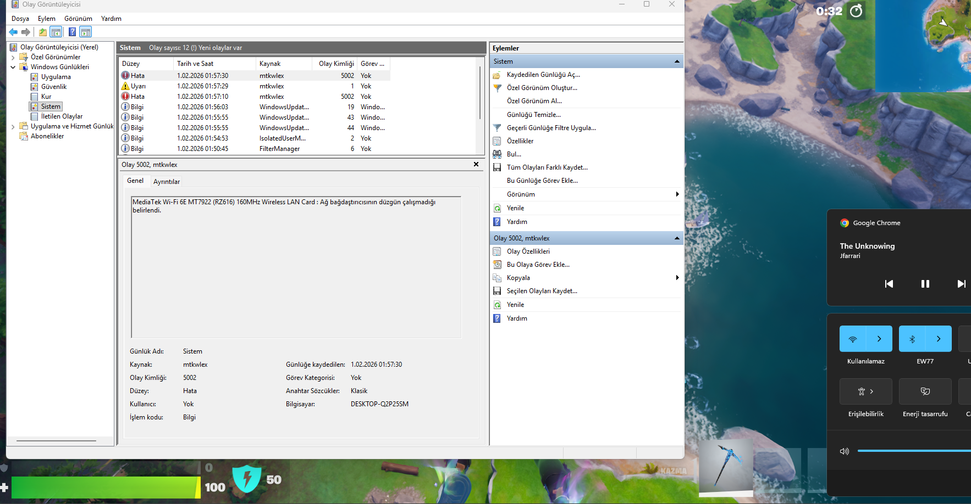Viewport: 971px width, 504px height.
Task: Sort by Düzey column header
Action: pyautogui.click(x=146, y=64)
